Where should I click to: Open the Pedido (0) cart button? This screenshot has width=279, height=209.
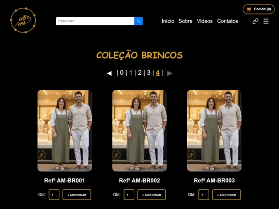click(259, 9)
